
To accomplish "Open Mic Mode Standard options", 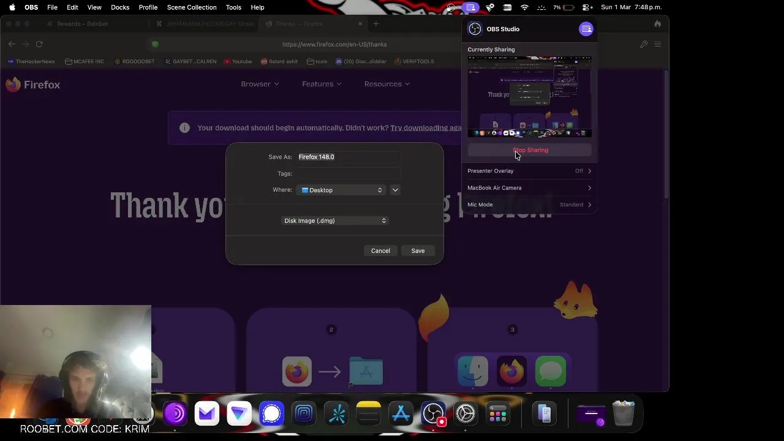I will (x=530, y=205).
